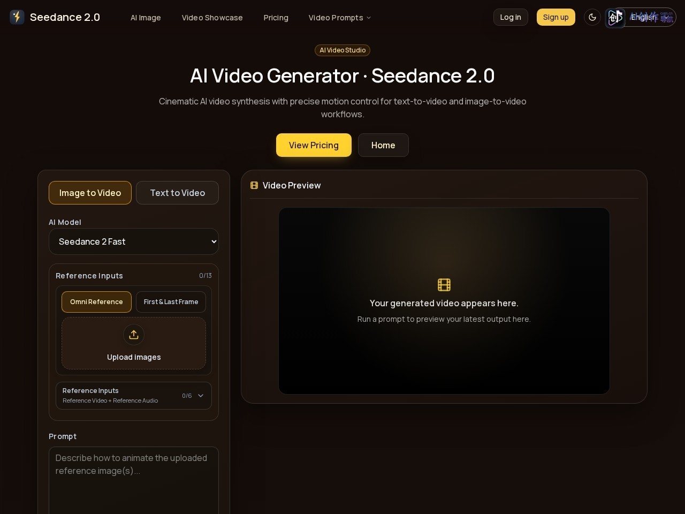Open the AI Image page
Screen dimensions: 685x514
(x=146, y=18)
